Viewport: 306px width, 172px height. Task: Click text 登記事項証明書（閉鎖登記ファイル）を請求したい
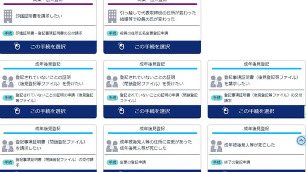[51, 145]
